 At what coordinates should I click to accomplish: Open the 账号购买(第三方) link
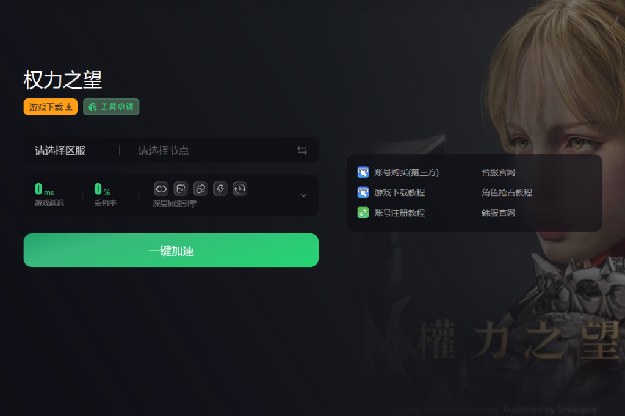click(x=406, y=172)
